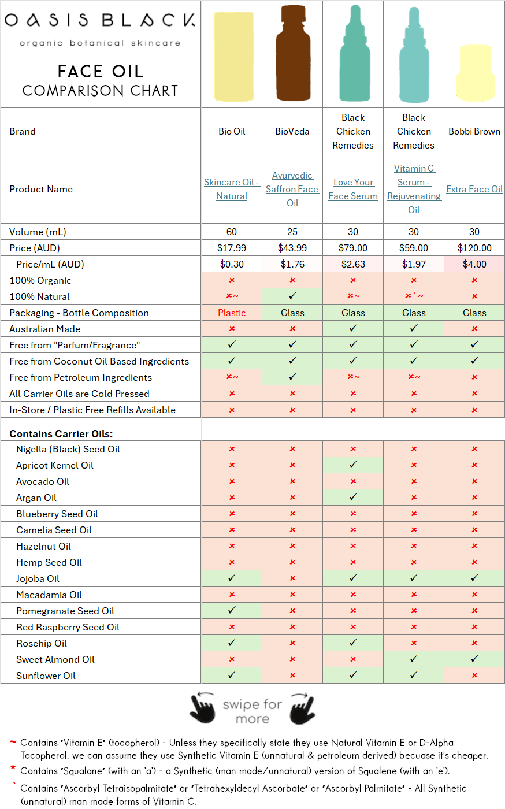Click the BioVeda brand cell
This screenshot has width=505, height=809.
pyautogui.click(x=292, y=131)
